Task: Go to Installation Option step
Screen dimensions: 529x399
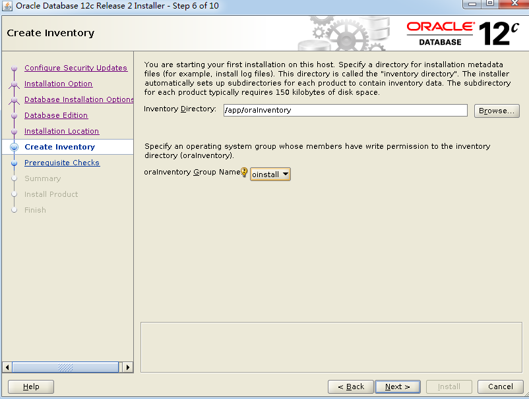Action: pyautogui.click(x=58, y=84)
